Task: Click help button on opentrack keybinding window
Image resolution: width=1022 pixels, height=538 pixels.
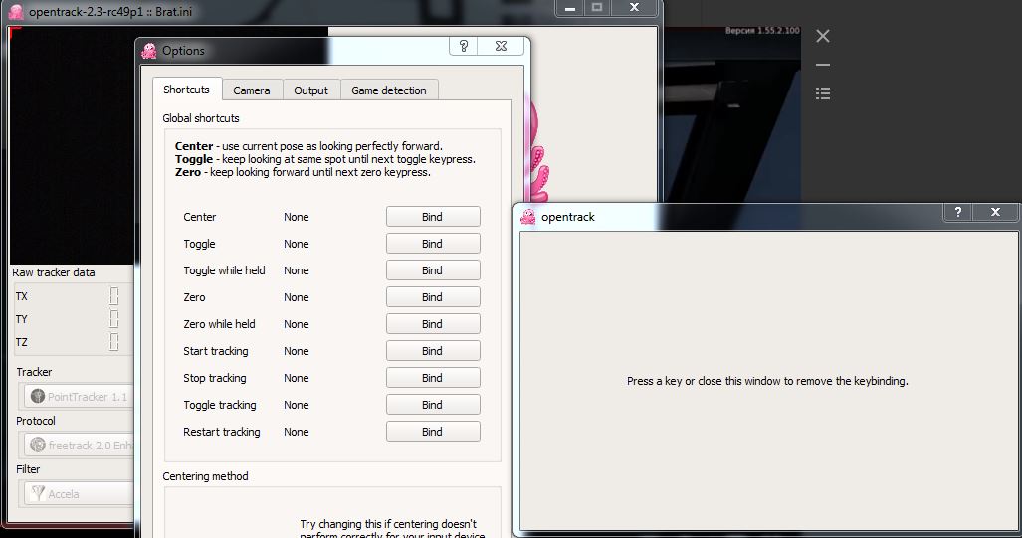Action: (957, 212)
